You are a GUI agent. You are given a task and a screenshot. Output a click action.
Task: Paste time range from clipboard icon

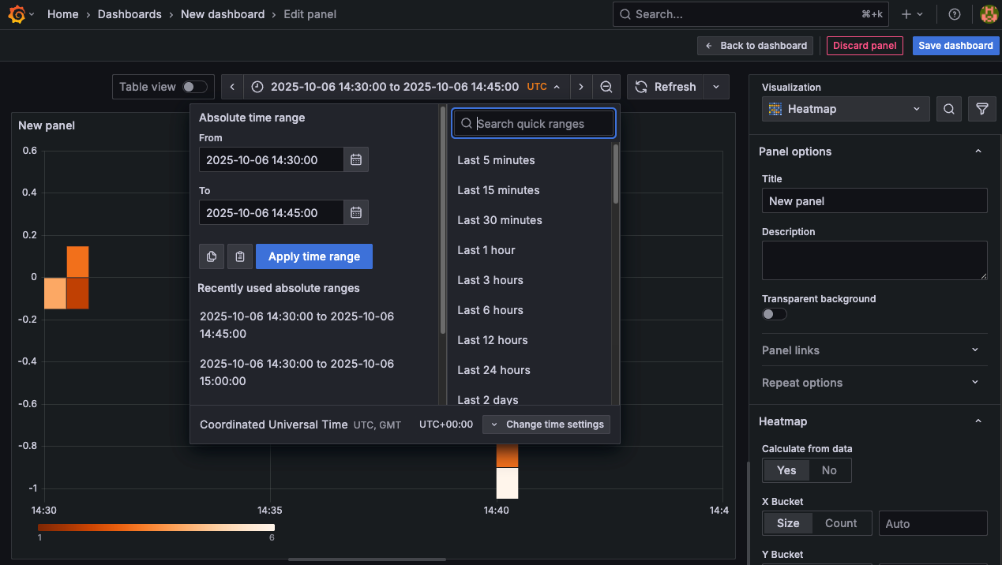(240, 256)
